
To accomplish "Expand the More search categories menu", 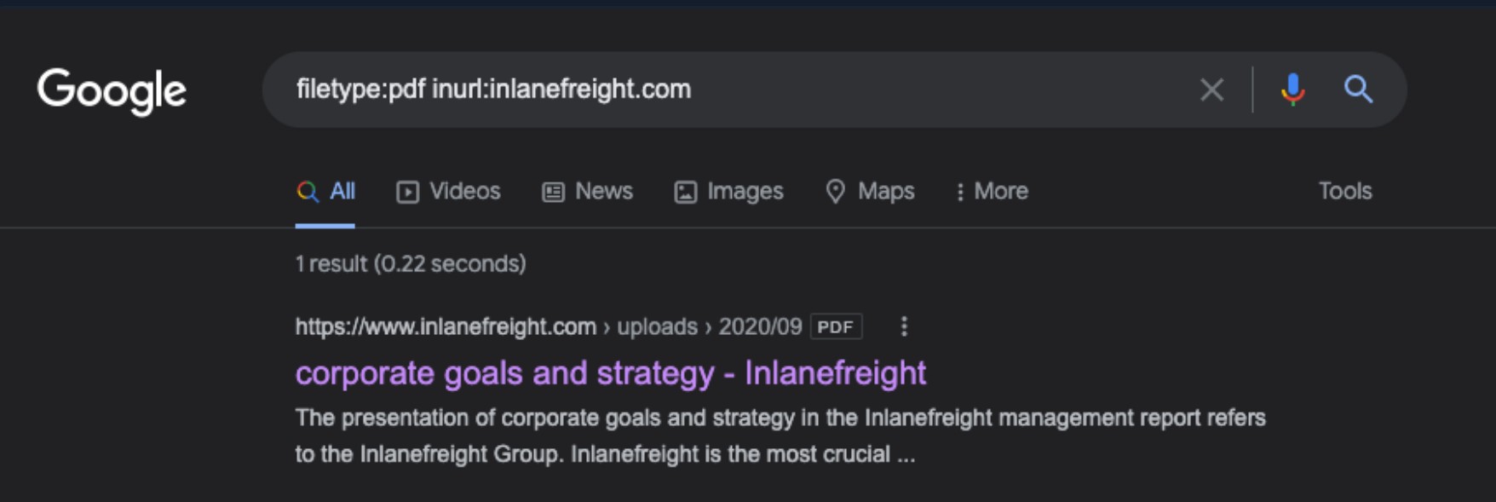I will 992,192.
